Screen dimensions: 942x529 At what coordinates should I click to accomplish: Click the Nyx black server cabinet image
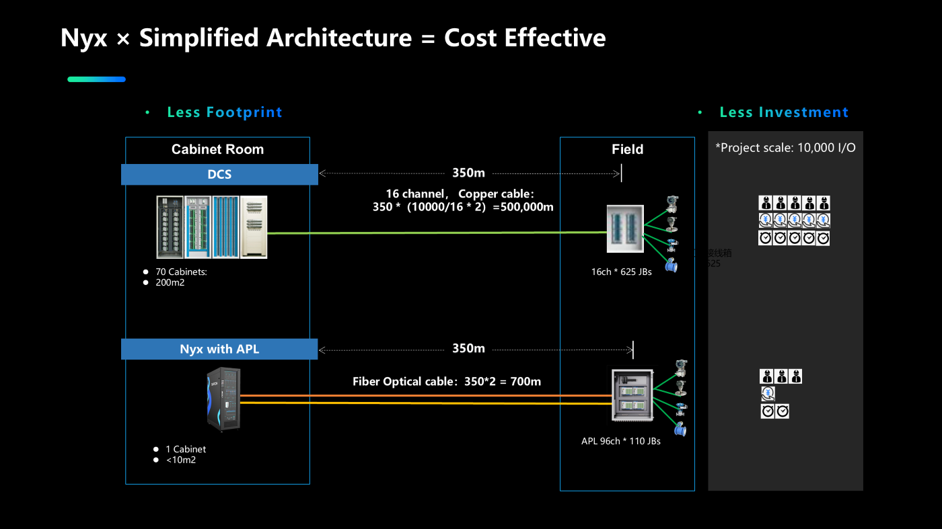pos(223,400)
